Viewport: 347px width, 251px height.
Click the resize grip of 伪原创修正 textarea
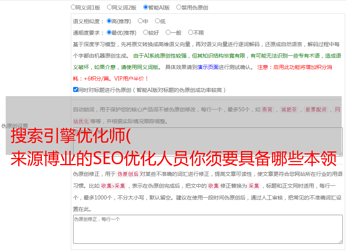point(341,241)
